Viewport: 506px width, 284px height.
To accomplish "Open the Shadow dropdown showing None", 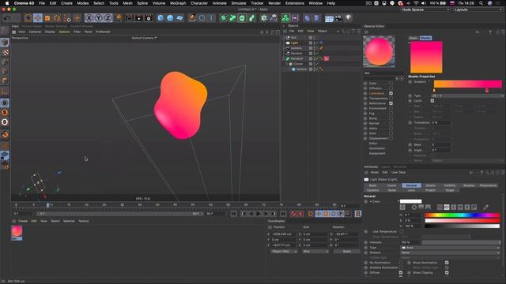I will [x=451, y=252].
